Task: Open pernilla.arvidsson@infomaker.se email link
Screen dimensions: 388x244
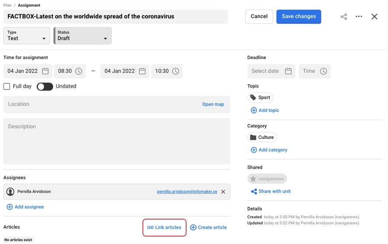Action: (x=187, y=192)
